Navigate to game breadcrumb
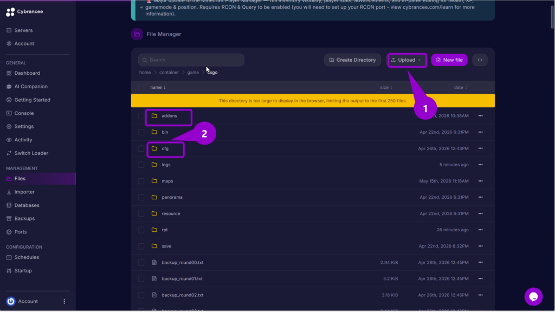 tap(193, 73)
